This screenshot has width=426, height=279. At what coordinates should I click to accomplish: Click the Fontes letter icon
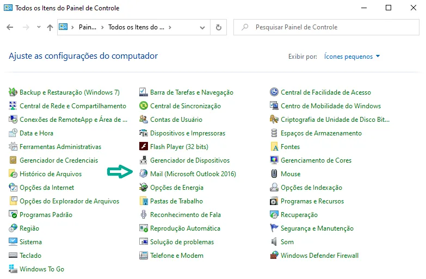[274, 146]
